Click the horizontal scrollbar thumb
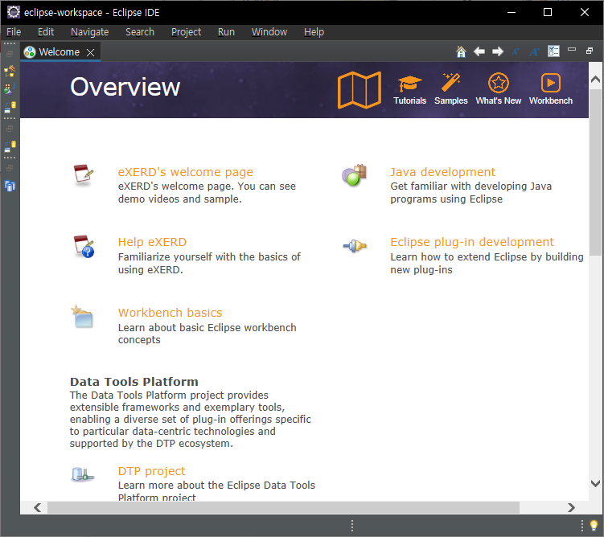 pos(283,507)
